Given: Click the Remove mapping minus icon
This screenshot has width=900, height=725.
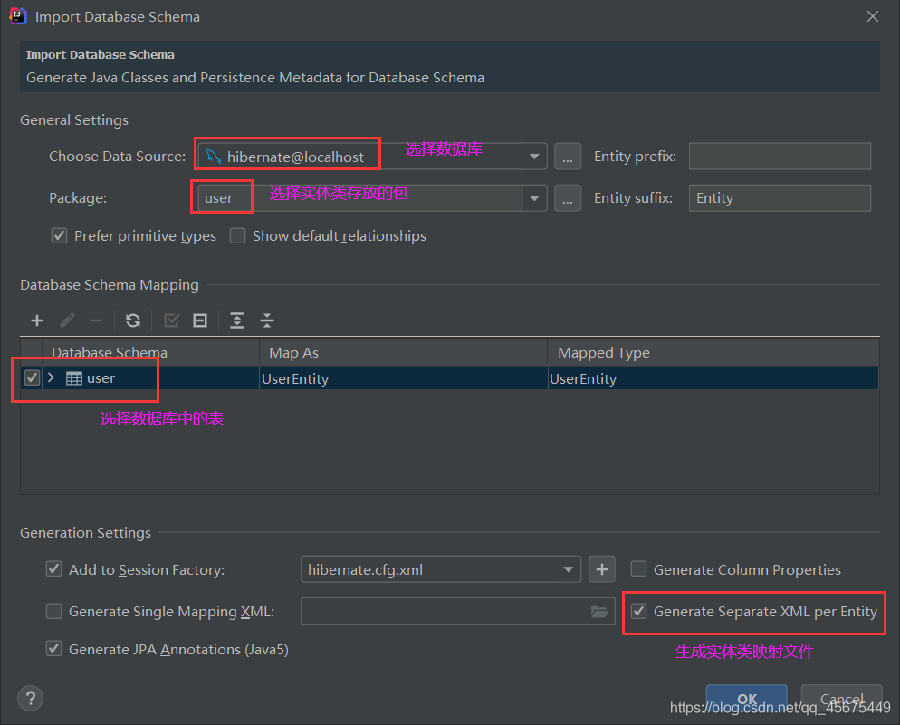Looking at the screenshot, I should tap(97, 320).
